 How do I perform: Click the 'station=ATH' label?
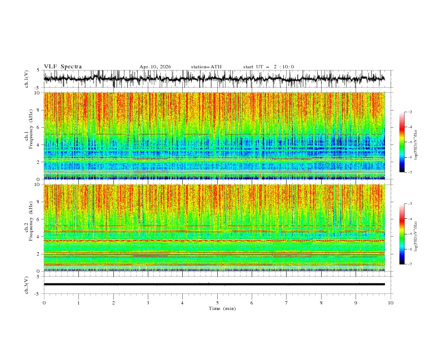(x=206, y=67)
